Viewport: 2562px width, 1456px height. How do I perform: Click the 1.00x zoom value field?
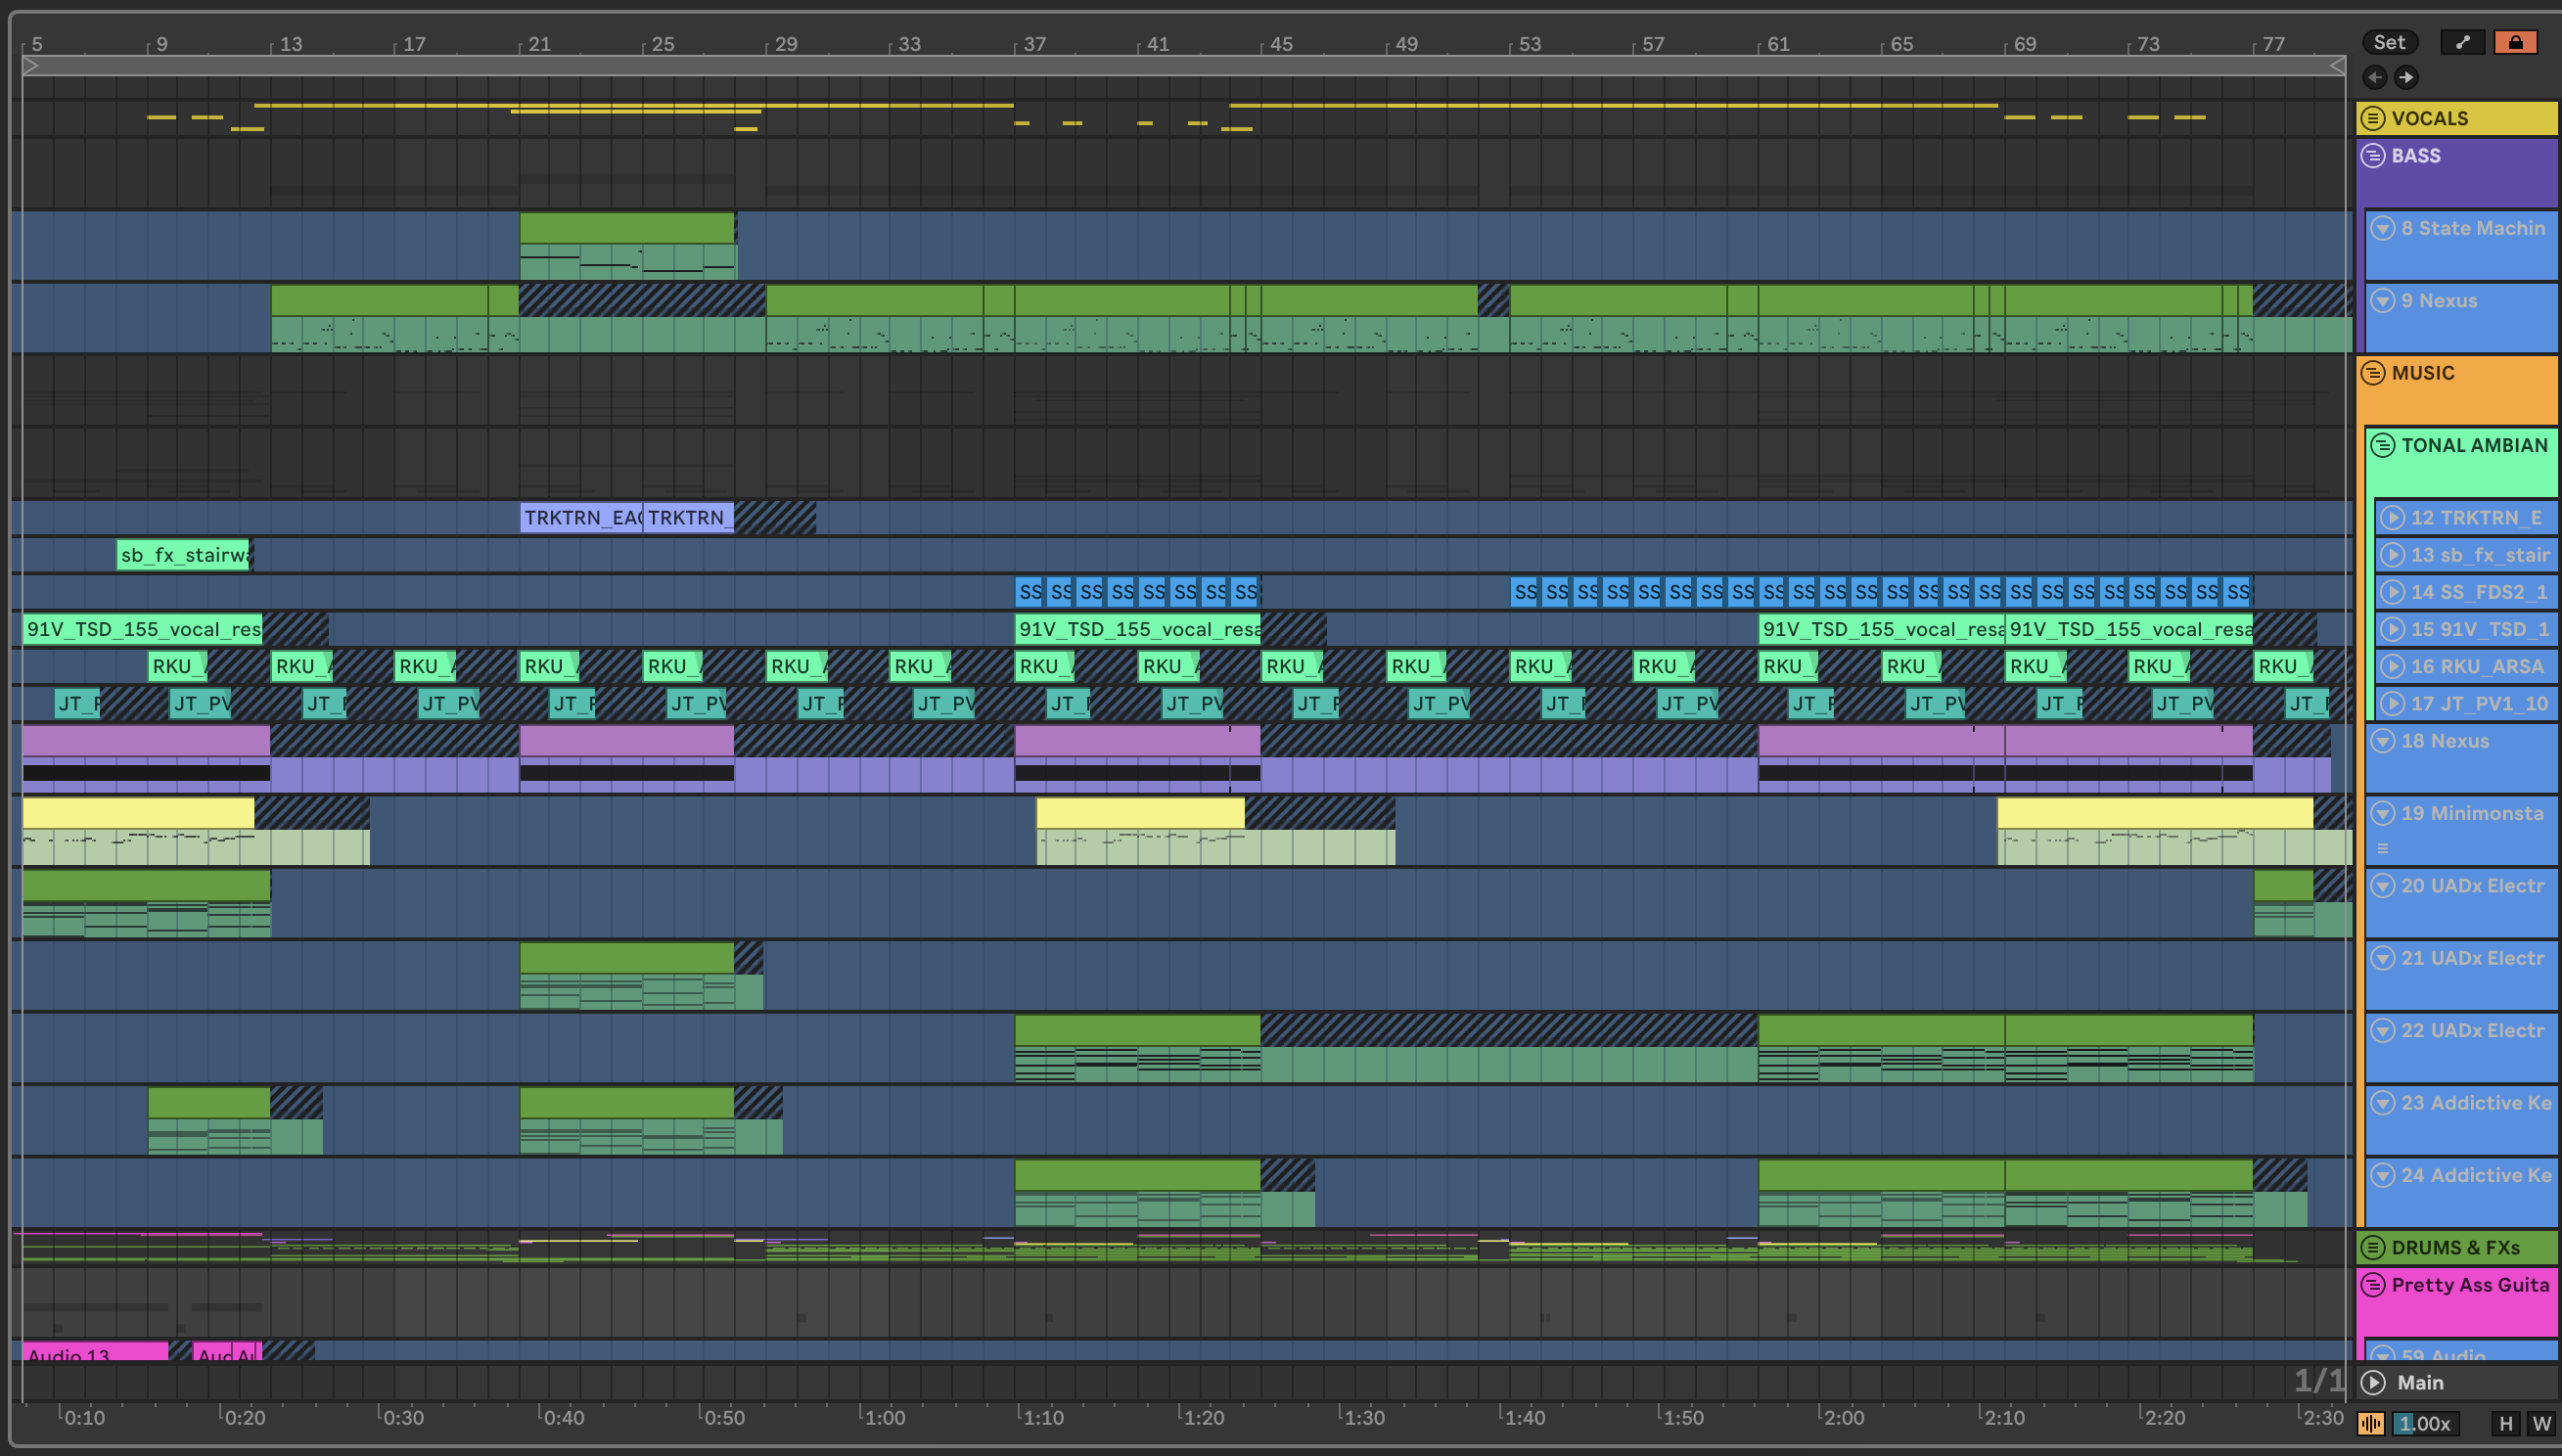tap(2425, 1423)
